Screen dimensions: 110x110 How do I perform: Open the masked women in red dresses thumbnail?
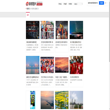pyautogui.click(x=76, y=65)
